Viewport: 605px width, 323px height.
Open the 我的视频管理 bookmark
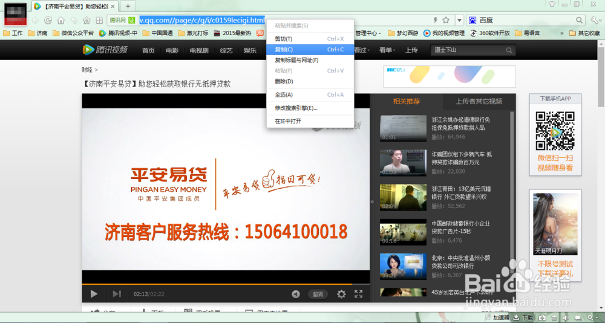click(443, 33)
